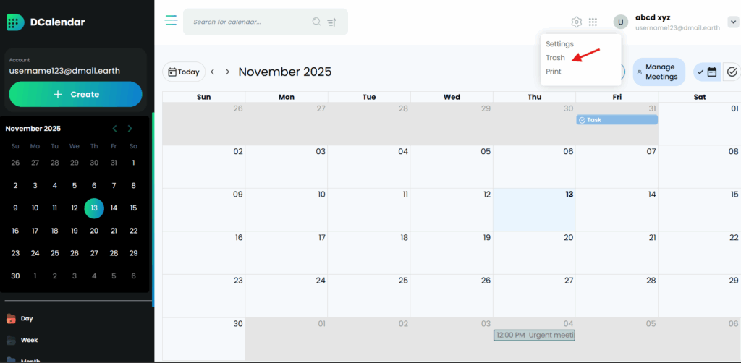Choose Settings in the dropdown menu
The height and width of the screenshot is (363, 741).
click(559, 44)
